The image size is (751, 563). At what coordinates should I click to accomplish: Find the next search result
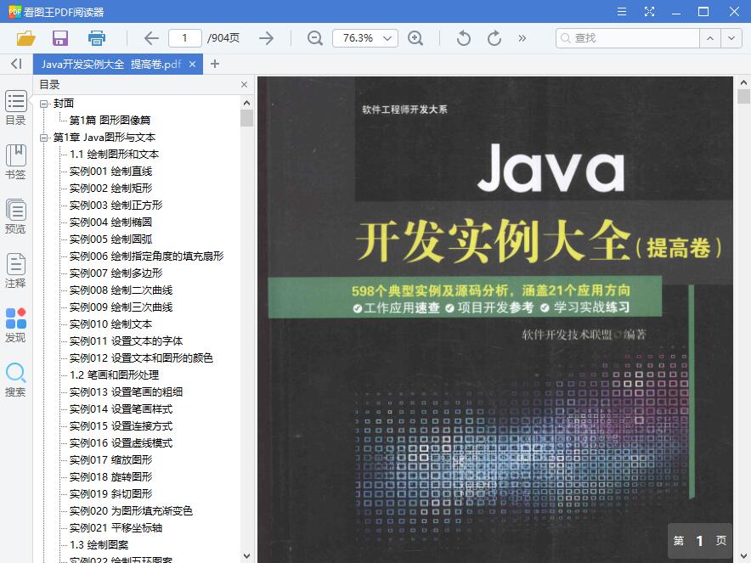[731, 38]
